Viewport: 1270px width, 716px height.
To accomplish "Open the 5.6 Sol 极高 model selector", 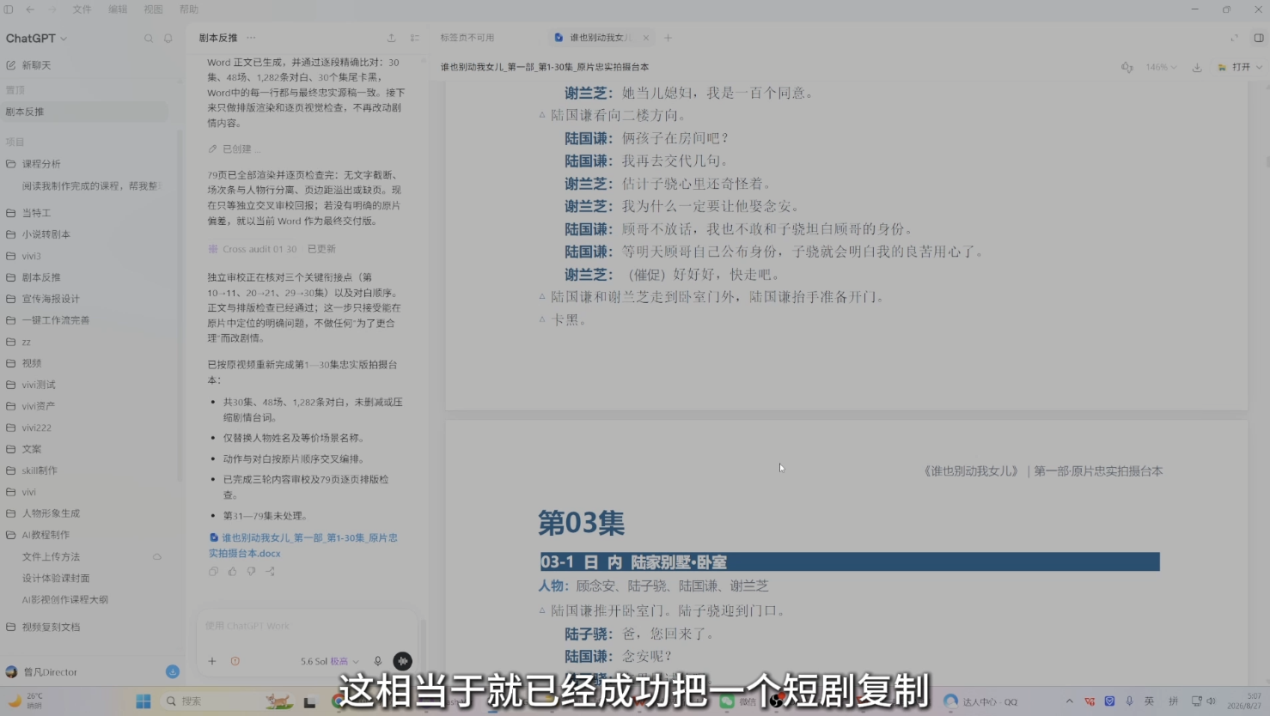I will tap(329, 661).
